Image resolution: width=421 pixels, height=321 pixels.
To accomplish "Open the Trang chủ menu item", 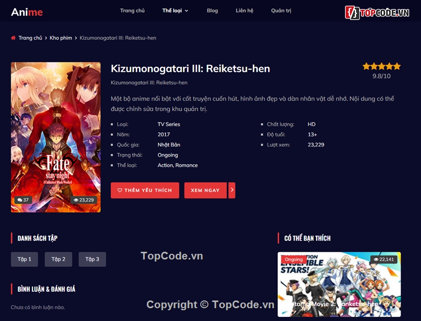I will [132, 11].
